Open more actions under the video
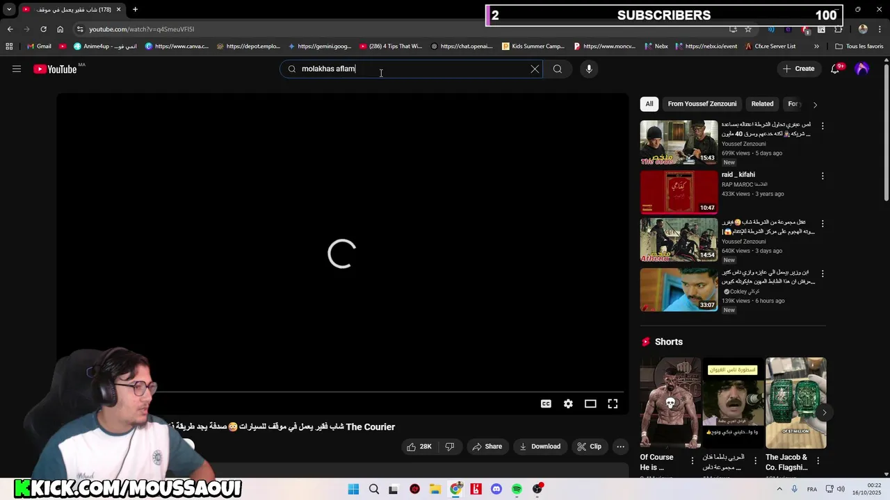The width and height of the screenshot is (890, 500). [x=621, y=447]
